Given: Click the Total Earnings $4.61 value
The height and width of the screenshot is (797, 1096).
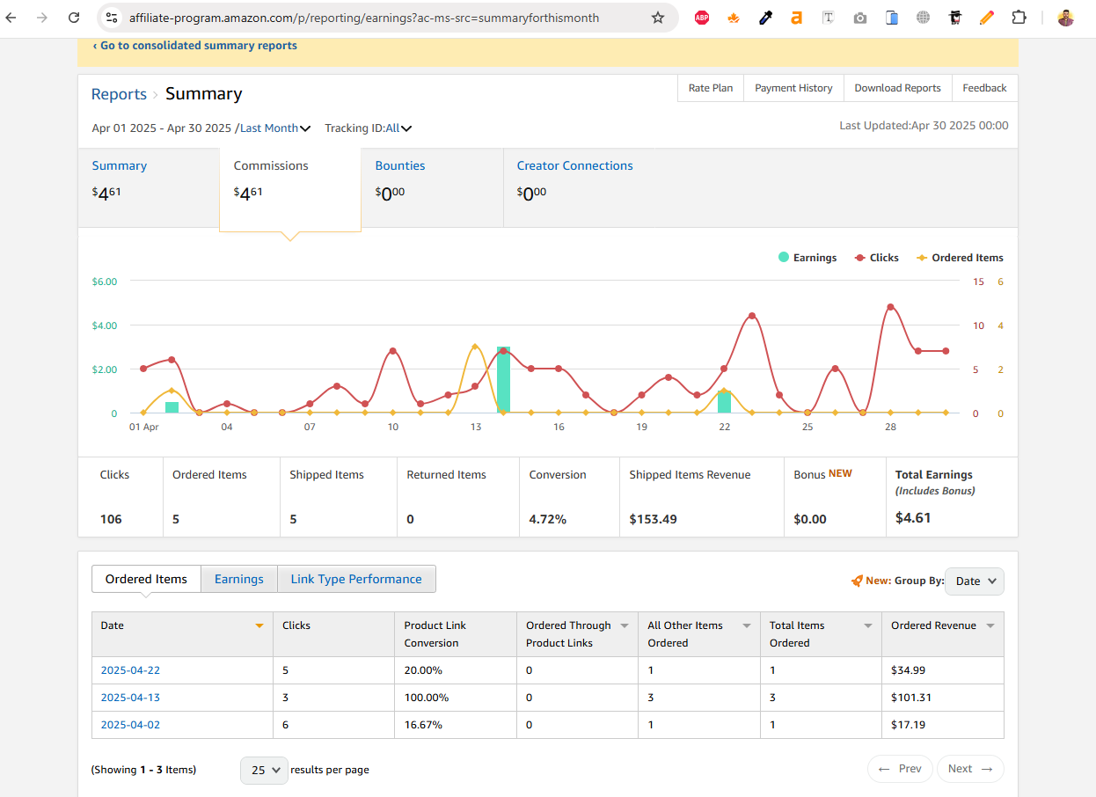Looking at the screenshot, I should [x=913, y=518].
